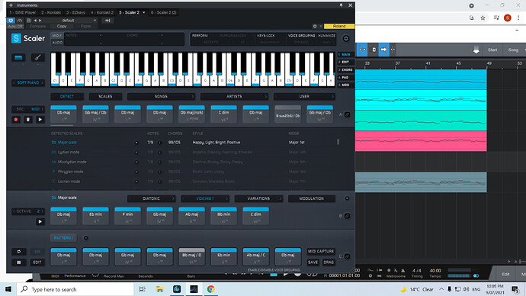
Task: Play detected chords in the SRC section
Action: tap(40, 120)
